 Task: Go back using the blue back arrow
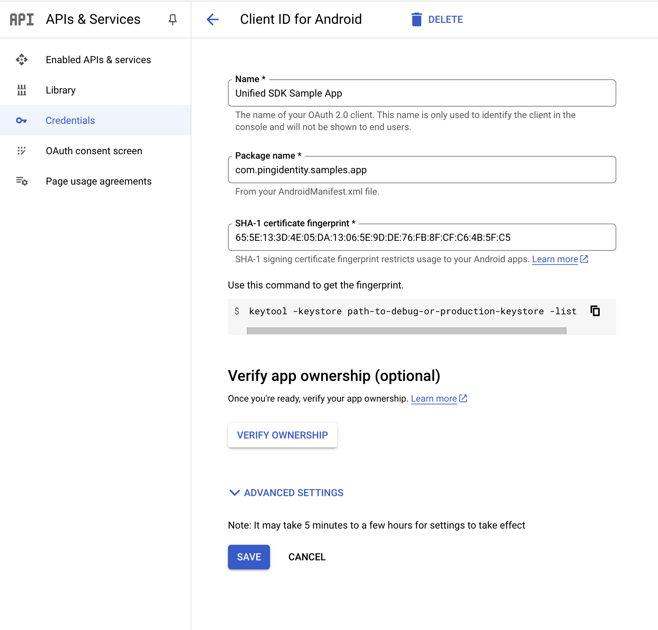point(213,20)
